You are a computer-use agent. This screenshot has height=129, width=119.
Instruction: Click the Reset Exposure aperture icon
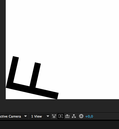click(81, 116)
